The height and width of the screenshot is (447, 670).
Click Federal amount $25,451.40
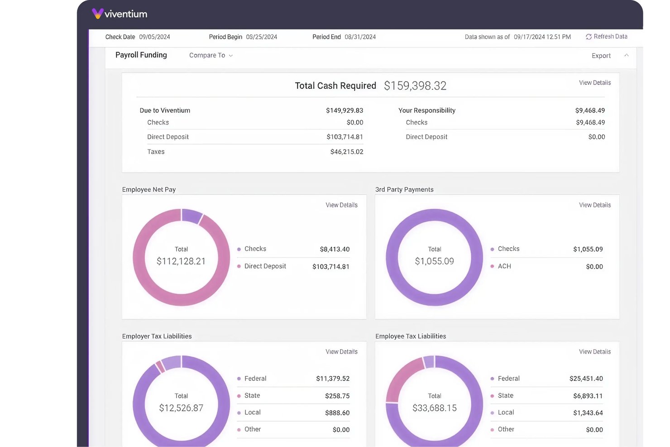tap(586, 379)
